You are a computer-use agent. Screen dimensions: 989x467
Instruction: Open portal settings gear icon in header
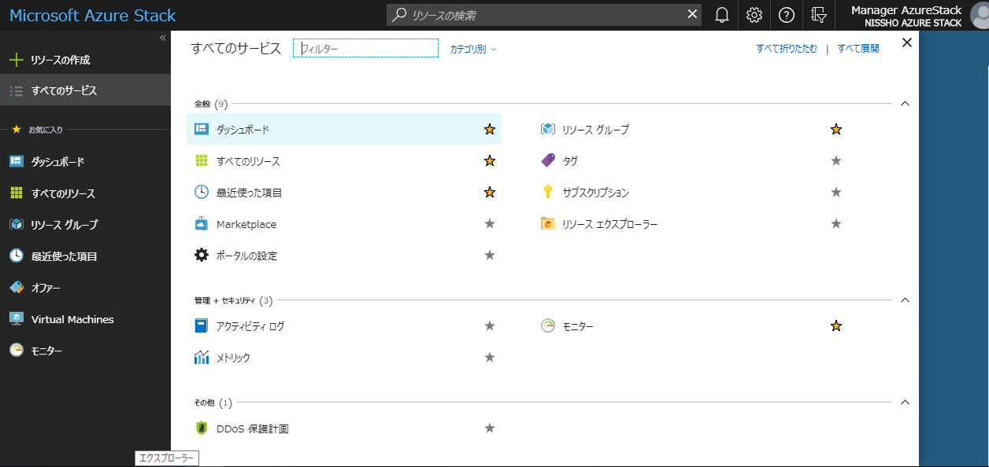(x=754, y=15)
